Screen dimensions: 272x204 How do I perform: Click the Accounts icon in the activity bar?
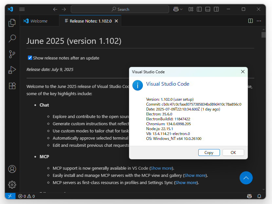pyautogui.click(x=12, y=169)
